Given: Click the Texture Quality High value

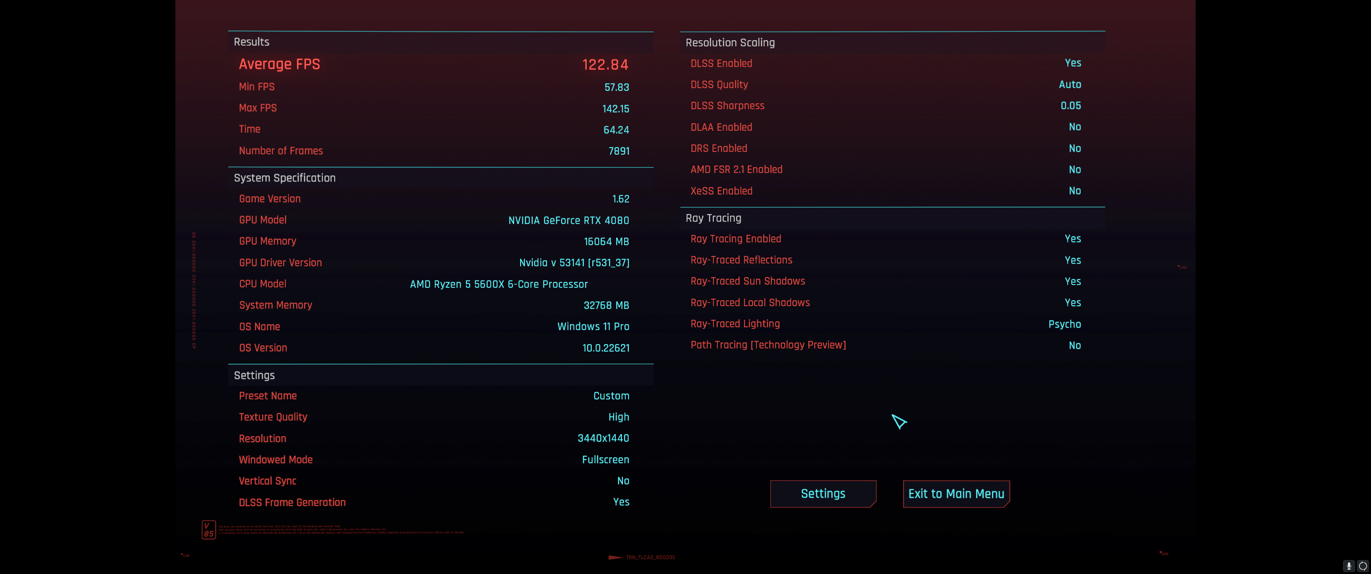Looking at the screenshot, I should pyautogui.click(x=618, y=417).
